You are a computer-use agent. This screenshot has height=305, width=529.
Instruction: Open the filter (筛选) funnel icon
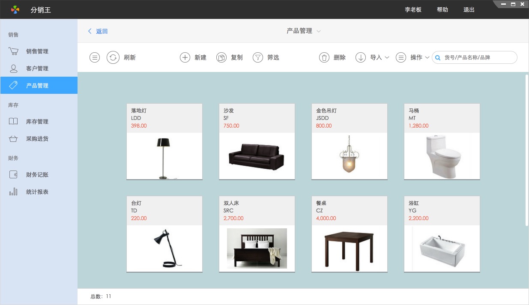pos(257,57)
